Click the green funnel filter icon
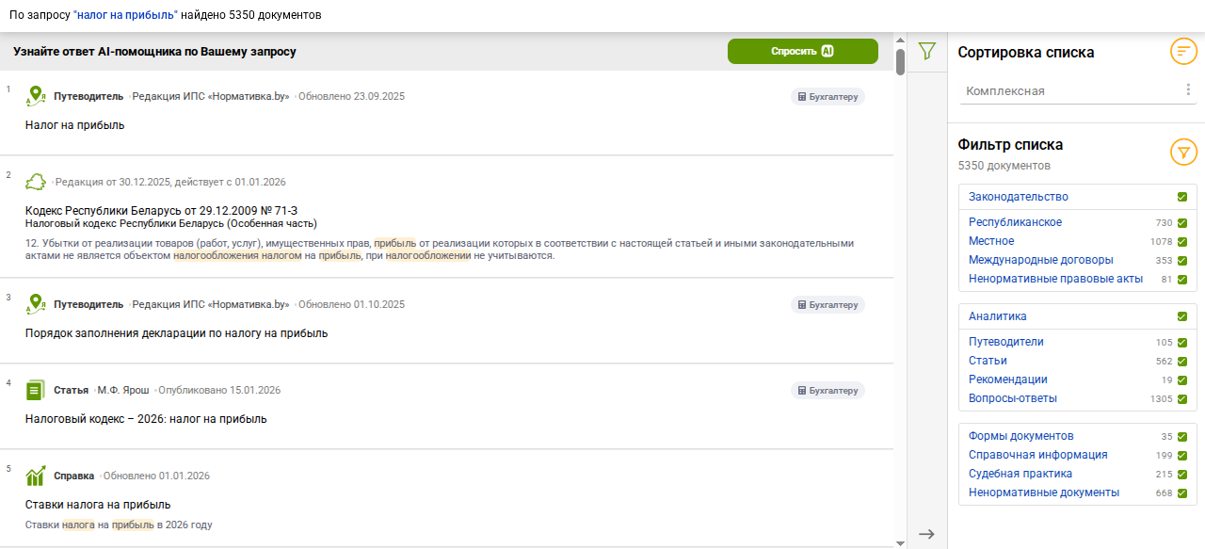Viewport: 1205px width, 549px height. pyautogui.click(x=927, y=51)
